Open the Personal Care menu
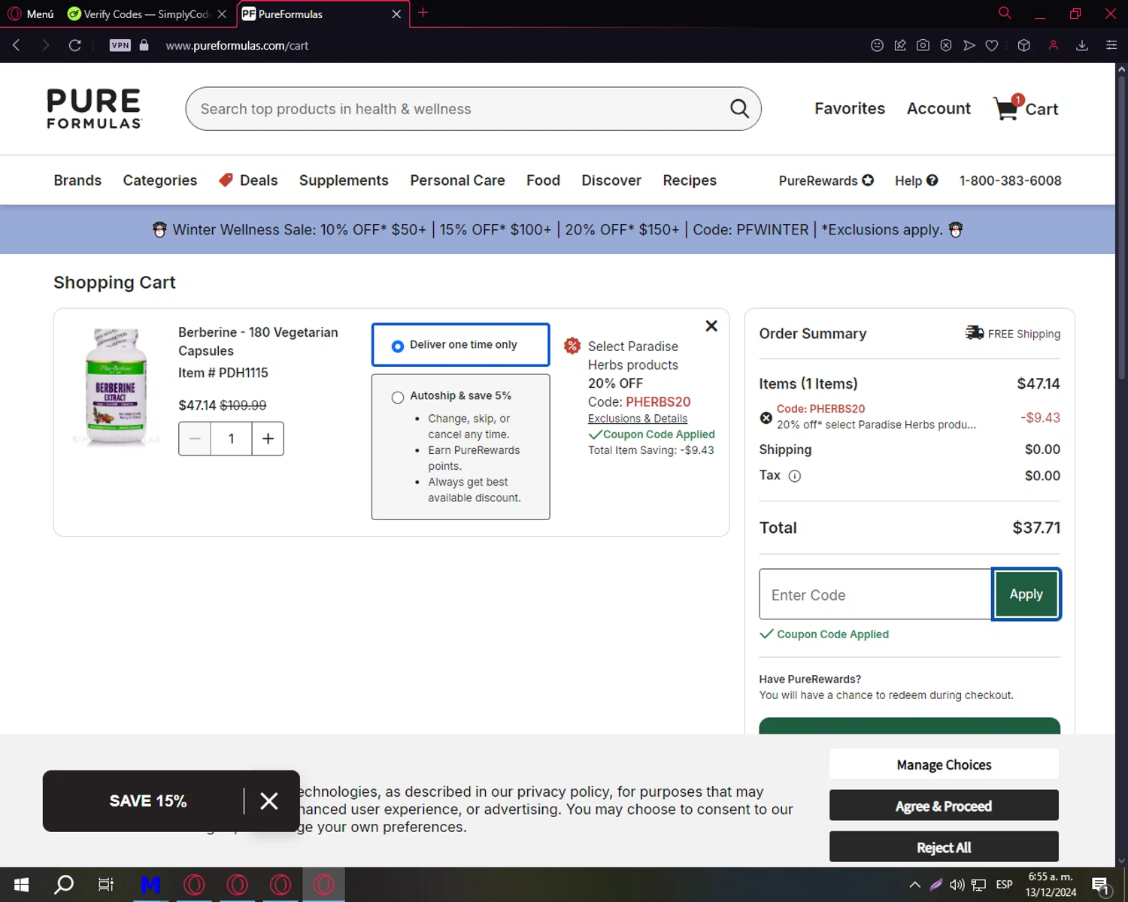Viewport: 1128px width, 902px height. tap(457, 180)
